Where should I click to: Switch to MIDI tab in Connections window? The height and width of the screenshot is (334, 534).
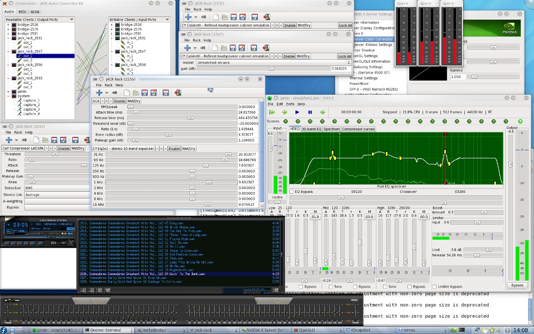[22, 12]
